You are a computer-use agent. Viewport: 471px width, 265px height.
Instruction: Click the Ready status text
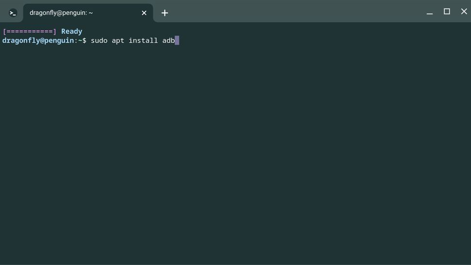pos(71,32)
